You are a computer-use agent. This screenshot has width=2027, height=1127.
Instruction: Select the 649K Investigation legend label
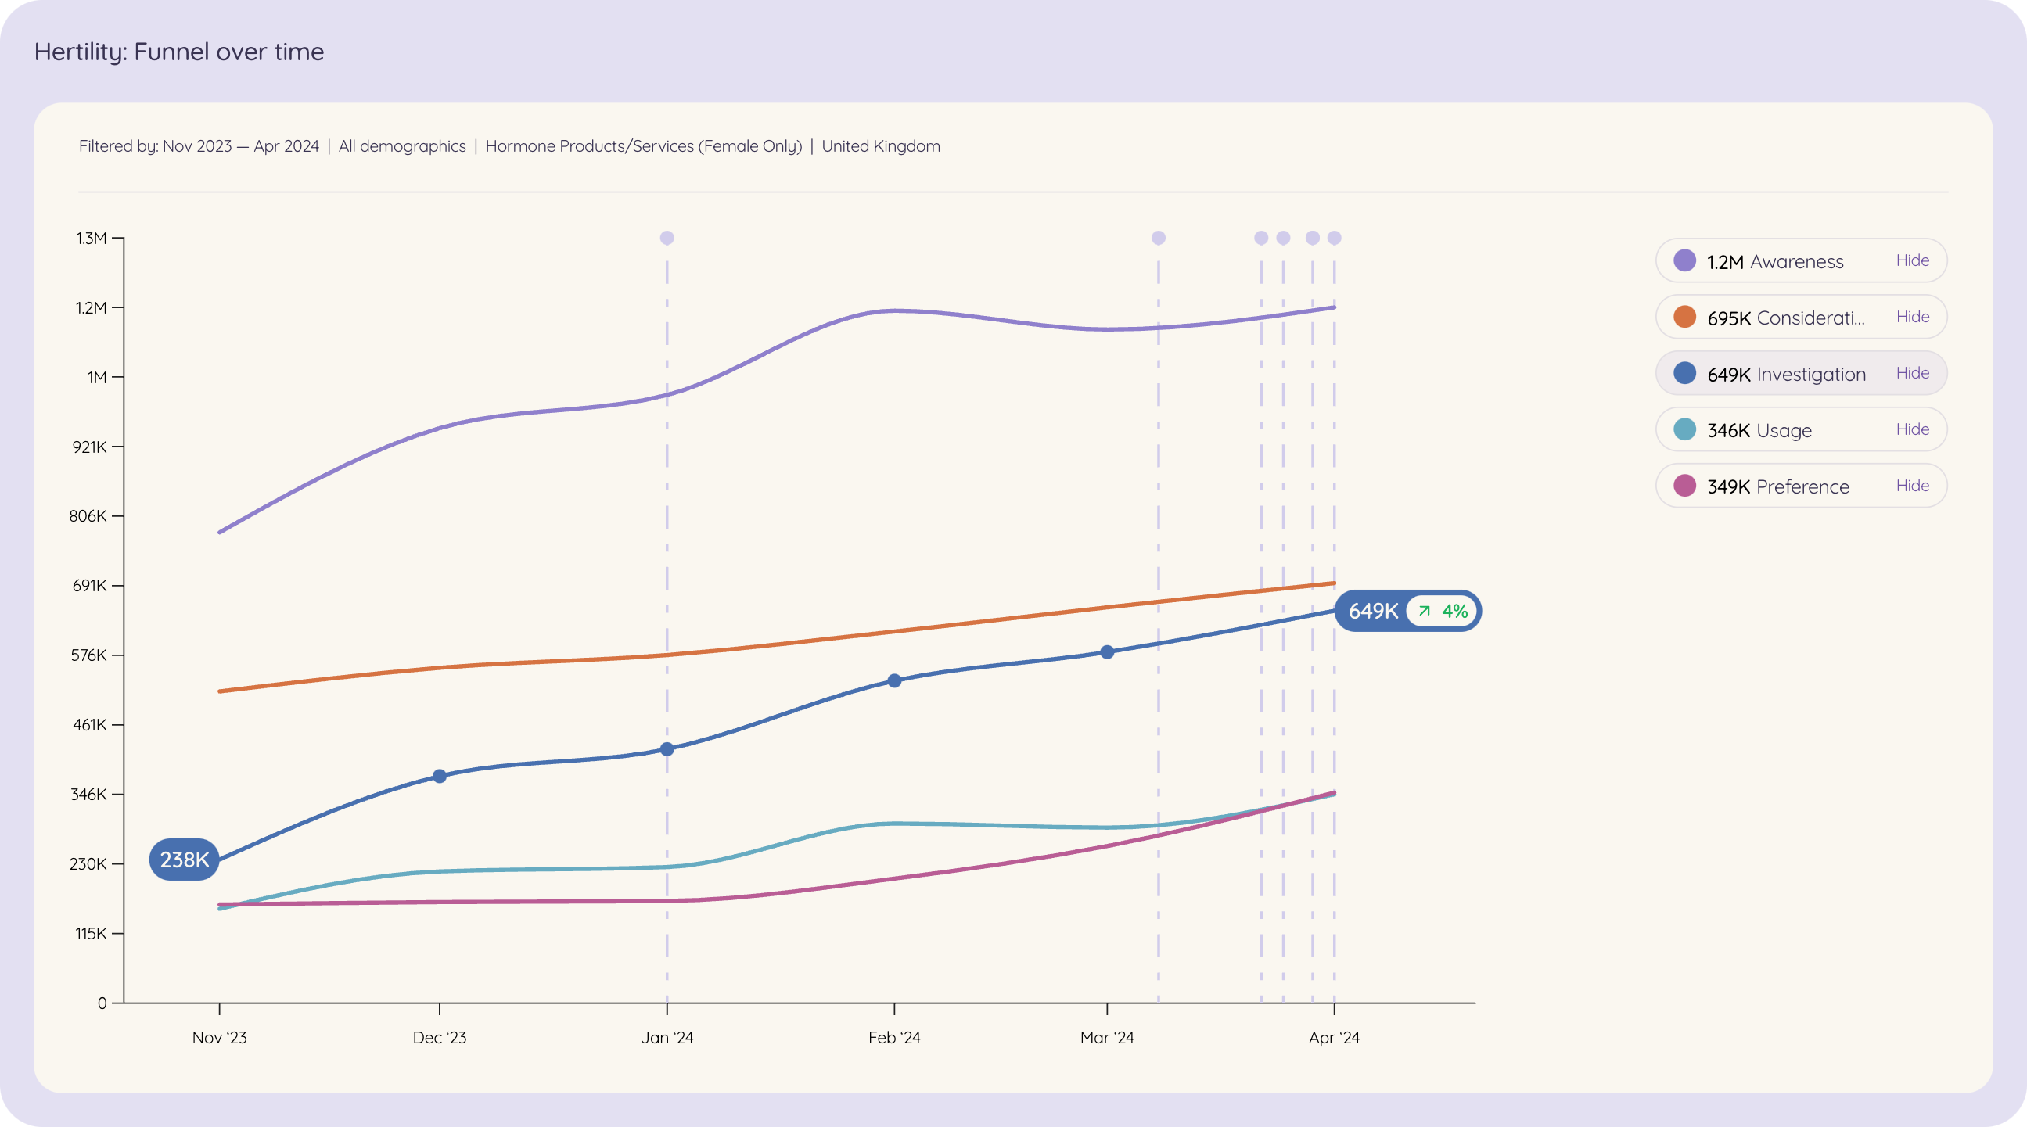(x=1786, y=375)
